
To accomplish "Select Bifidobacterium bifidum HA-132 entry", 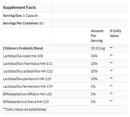I will (x=27, y=94).
